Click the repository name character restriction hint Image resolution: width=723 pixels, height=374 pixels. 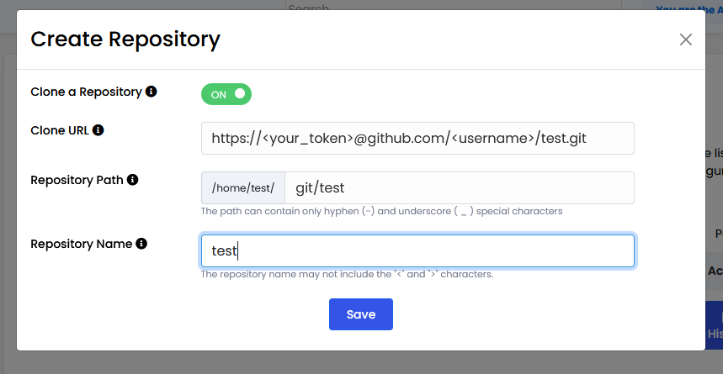click(347, 274)
